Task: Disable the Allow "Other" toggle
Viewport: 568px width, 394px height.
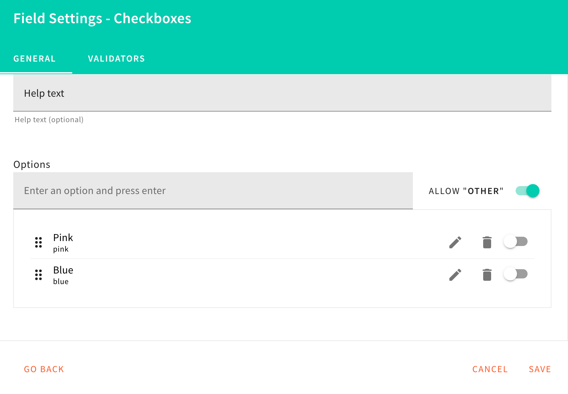Action: 528,191
